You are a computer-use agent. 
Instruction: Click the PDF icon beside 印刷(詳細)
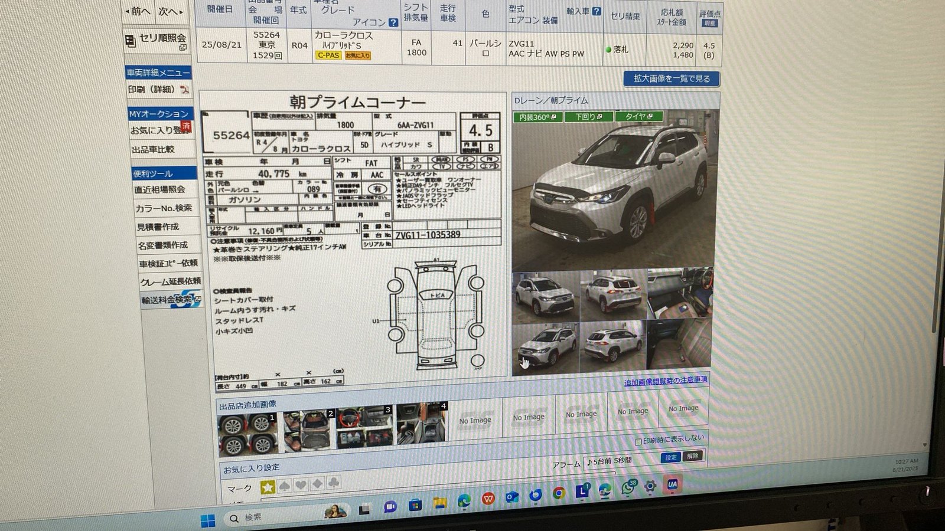(x=185, y=90)
